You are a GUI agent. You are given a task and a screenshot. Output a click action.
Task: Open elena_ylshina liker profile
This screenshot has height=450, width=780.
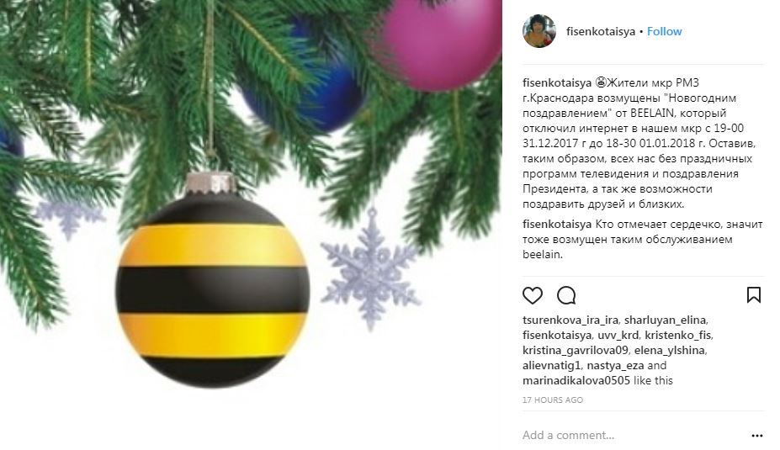[669, 350]
